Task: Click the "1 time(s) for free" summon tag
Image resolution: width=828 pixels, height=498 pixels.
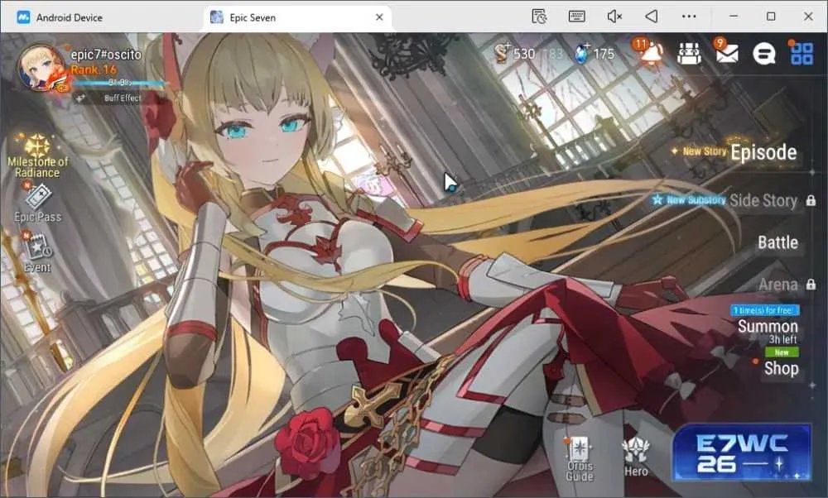Action: (x=764, y=310)
